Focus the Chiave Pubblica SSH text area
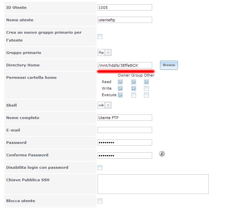This screenshot has height=208, width=230. tap(153, 184)
